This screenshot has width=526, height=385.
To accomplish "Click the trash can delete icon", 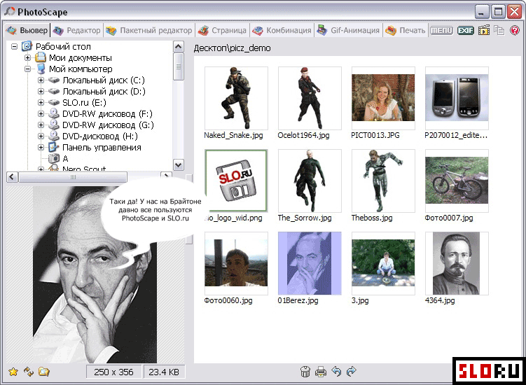I will tap(305, 372).
